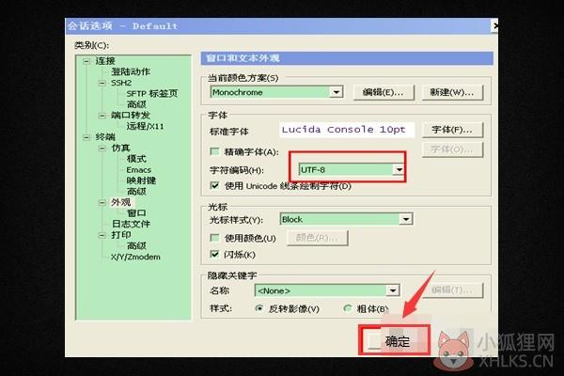564x376 pixels.
Task: Enable 精确字体(A) checkbox
Action: (214, 151)
